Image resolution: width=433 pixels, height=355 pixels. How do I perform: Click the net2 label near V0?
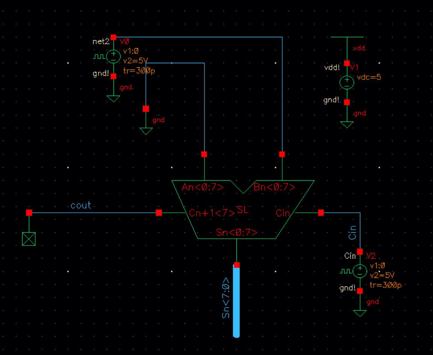(100, 41)
